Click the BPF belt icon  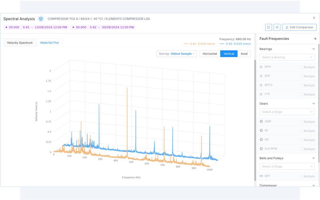coord(261,176)
